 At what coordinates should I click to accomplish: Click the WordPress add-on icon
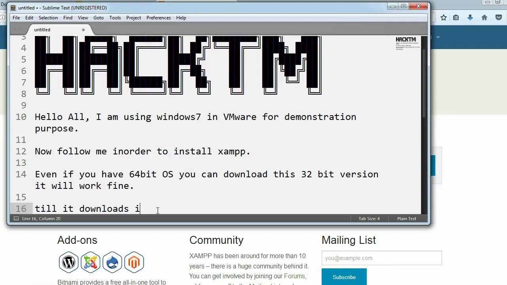pyautogui.click(x=69, y=262)
